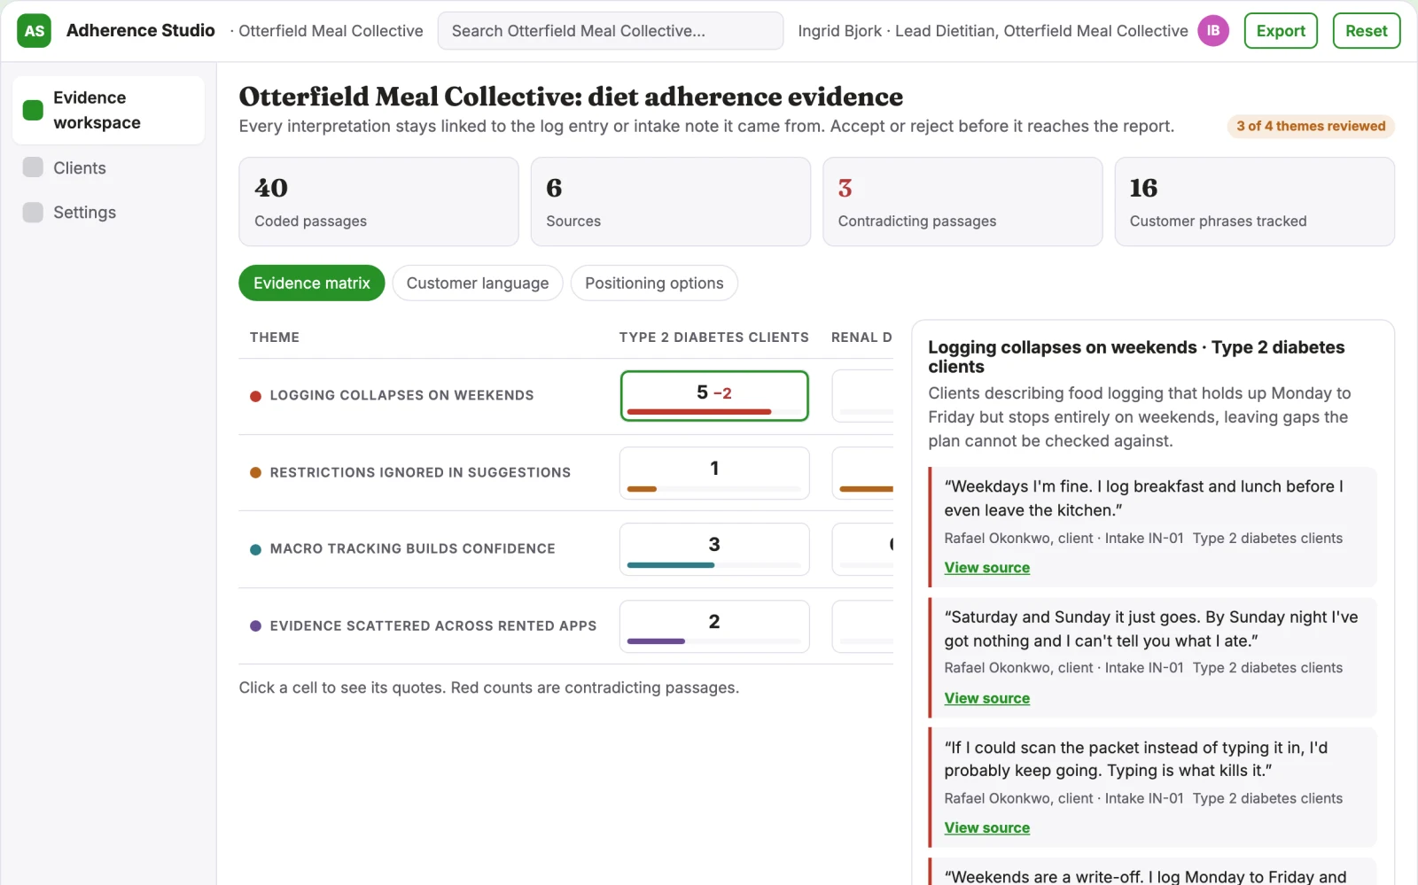Image resolution: width=1418 pixels, height=885 pixels.
Task: Click the detail panel heading "Logging collapses on weekends"
Action: pos(1136,357)
